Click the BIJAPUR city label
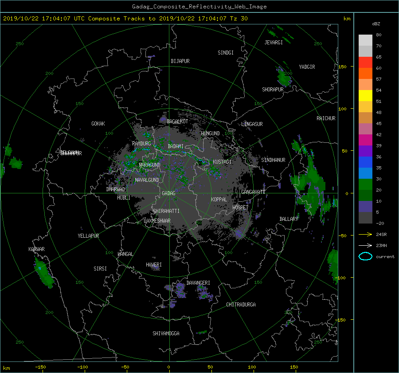Screen dimensions: 399x373 180,61
